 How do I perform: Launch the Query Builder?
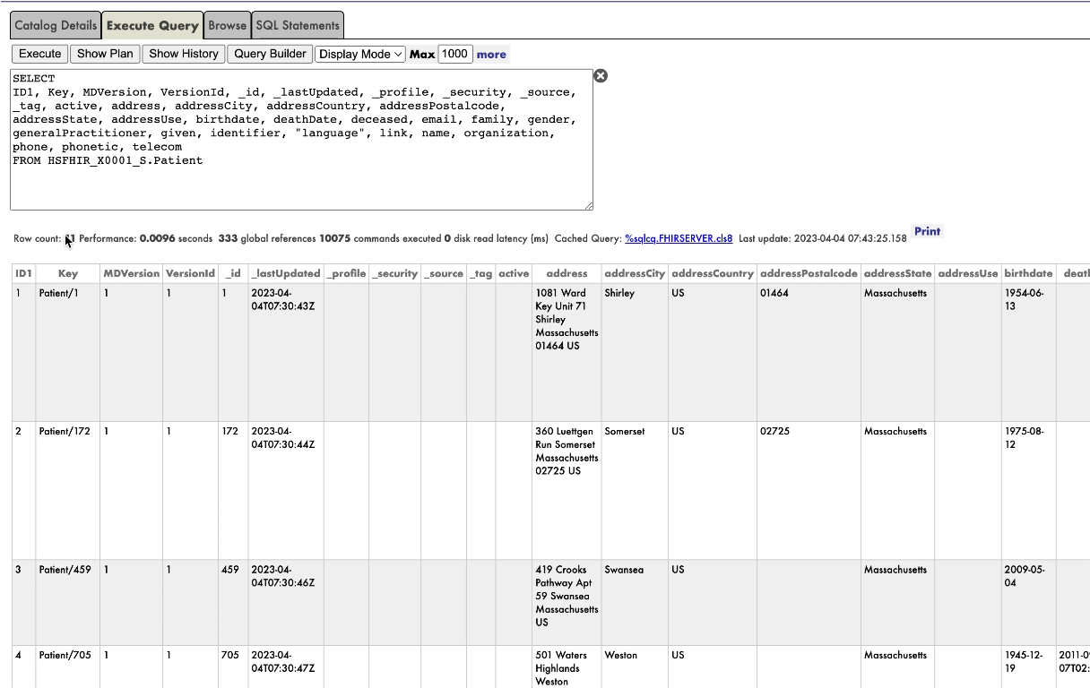pyautogui.click(x=270, y=54)
